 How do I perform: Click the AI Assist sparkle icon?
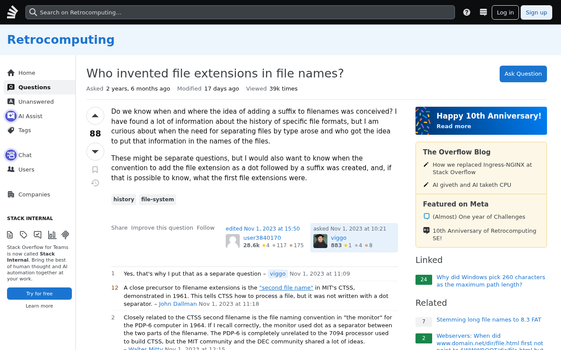(x=11, y=116)
